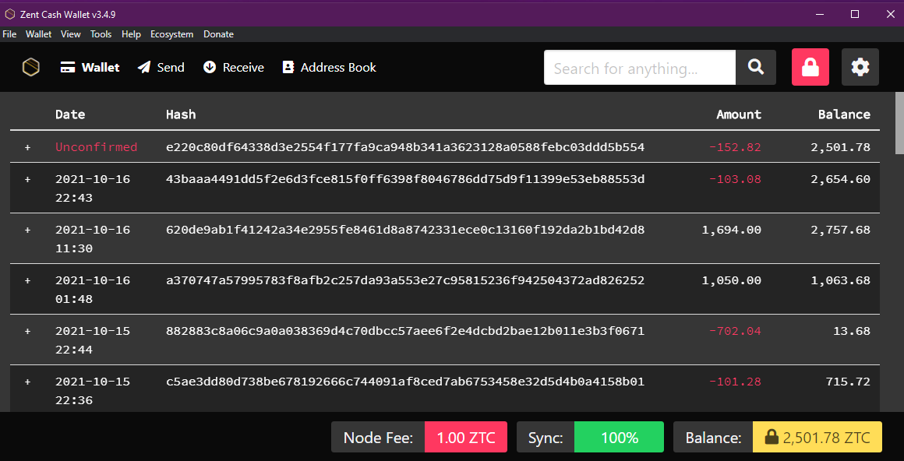Click the search input field
The image size is (904, 461).
coord(639,68)
